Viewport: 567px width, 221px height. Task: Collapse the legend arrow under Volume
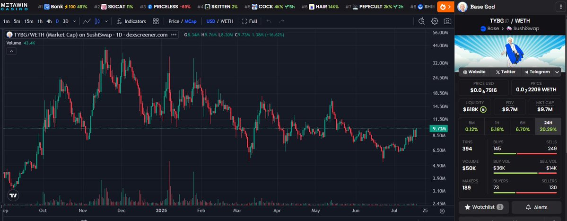coord(11,52)
